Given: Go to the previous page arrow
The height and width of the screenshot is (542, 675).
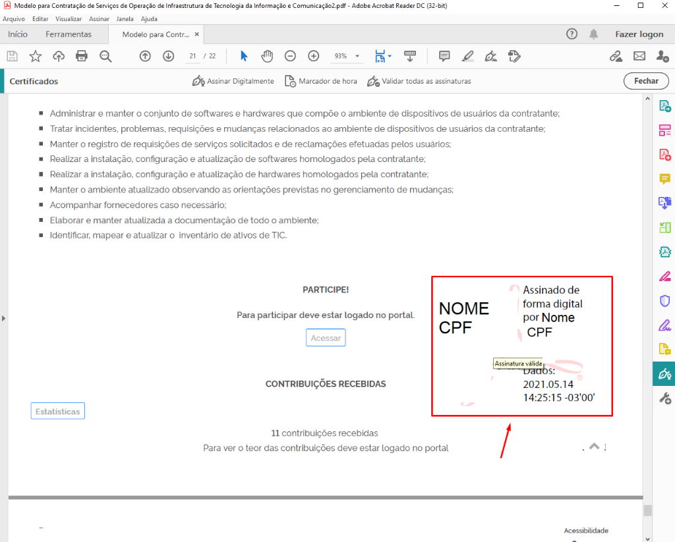Looking at the screenshot, I should [145, 57].
